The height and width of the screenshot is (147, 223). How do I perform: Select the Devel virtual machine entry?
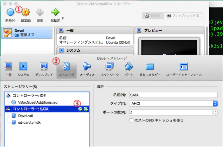pos(27,33)
